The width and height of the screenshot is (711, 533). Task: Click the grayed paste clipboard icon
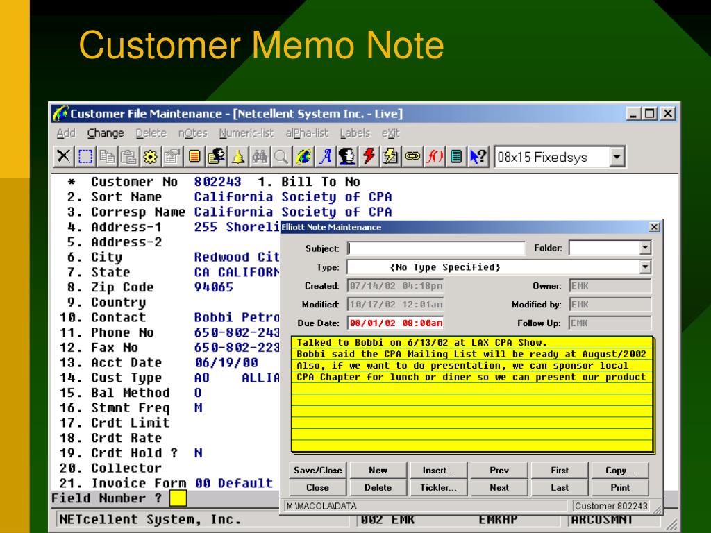click(x=128, y=156)
